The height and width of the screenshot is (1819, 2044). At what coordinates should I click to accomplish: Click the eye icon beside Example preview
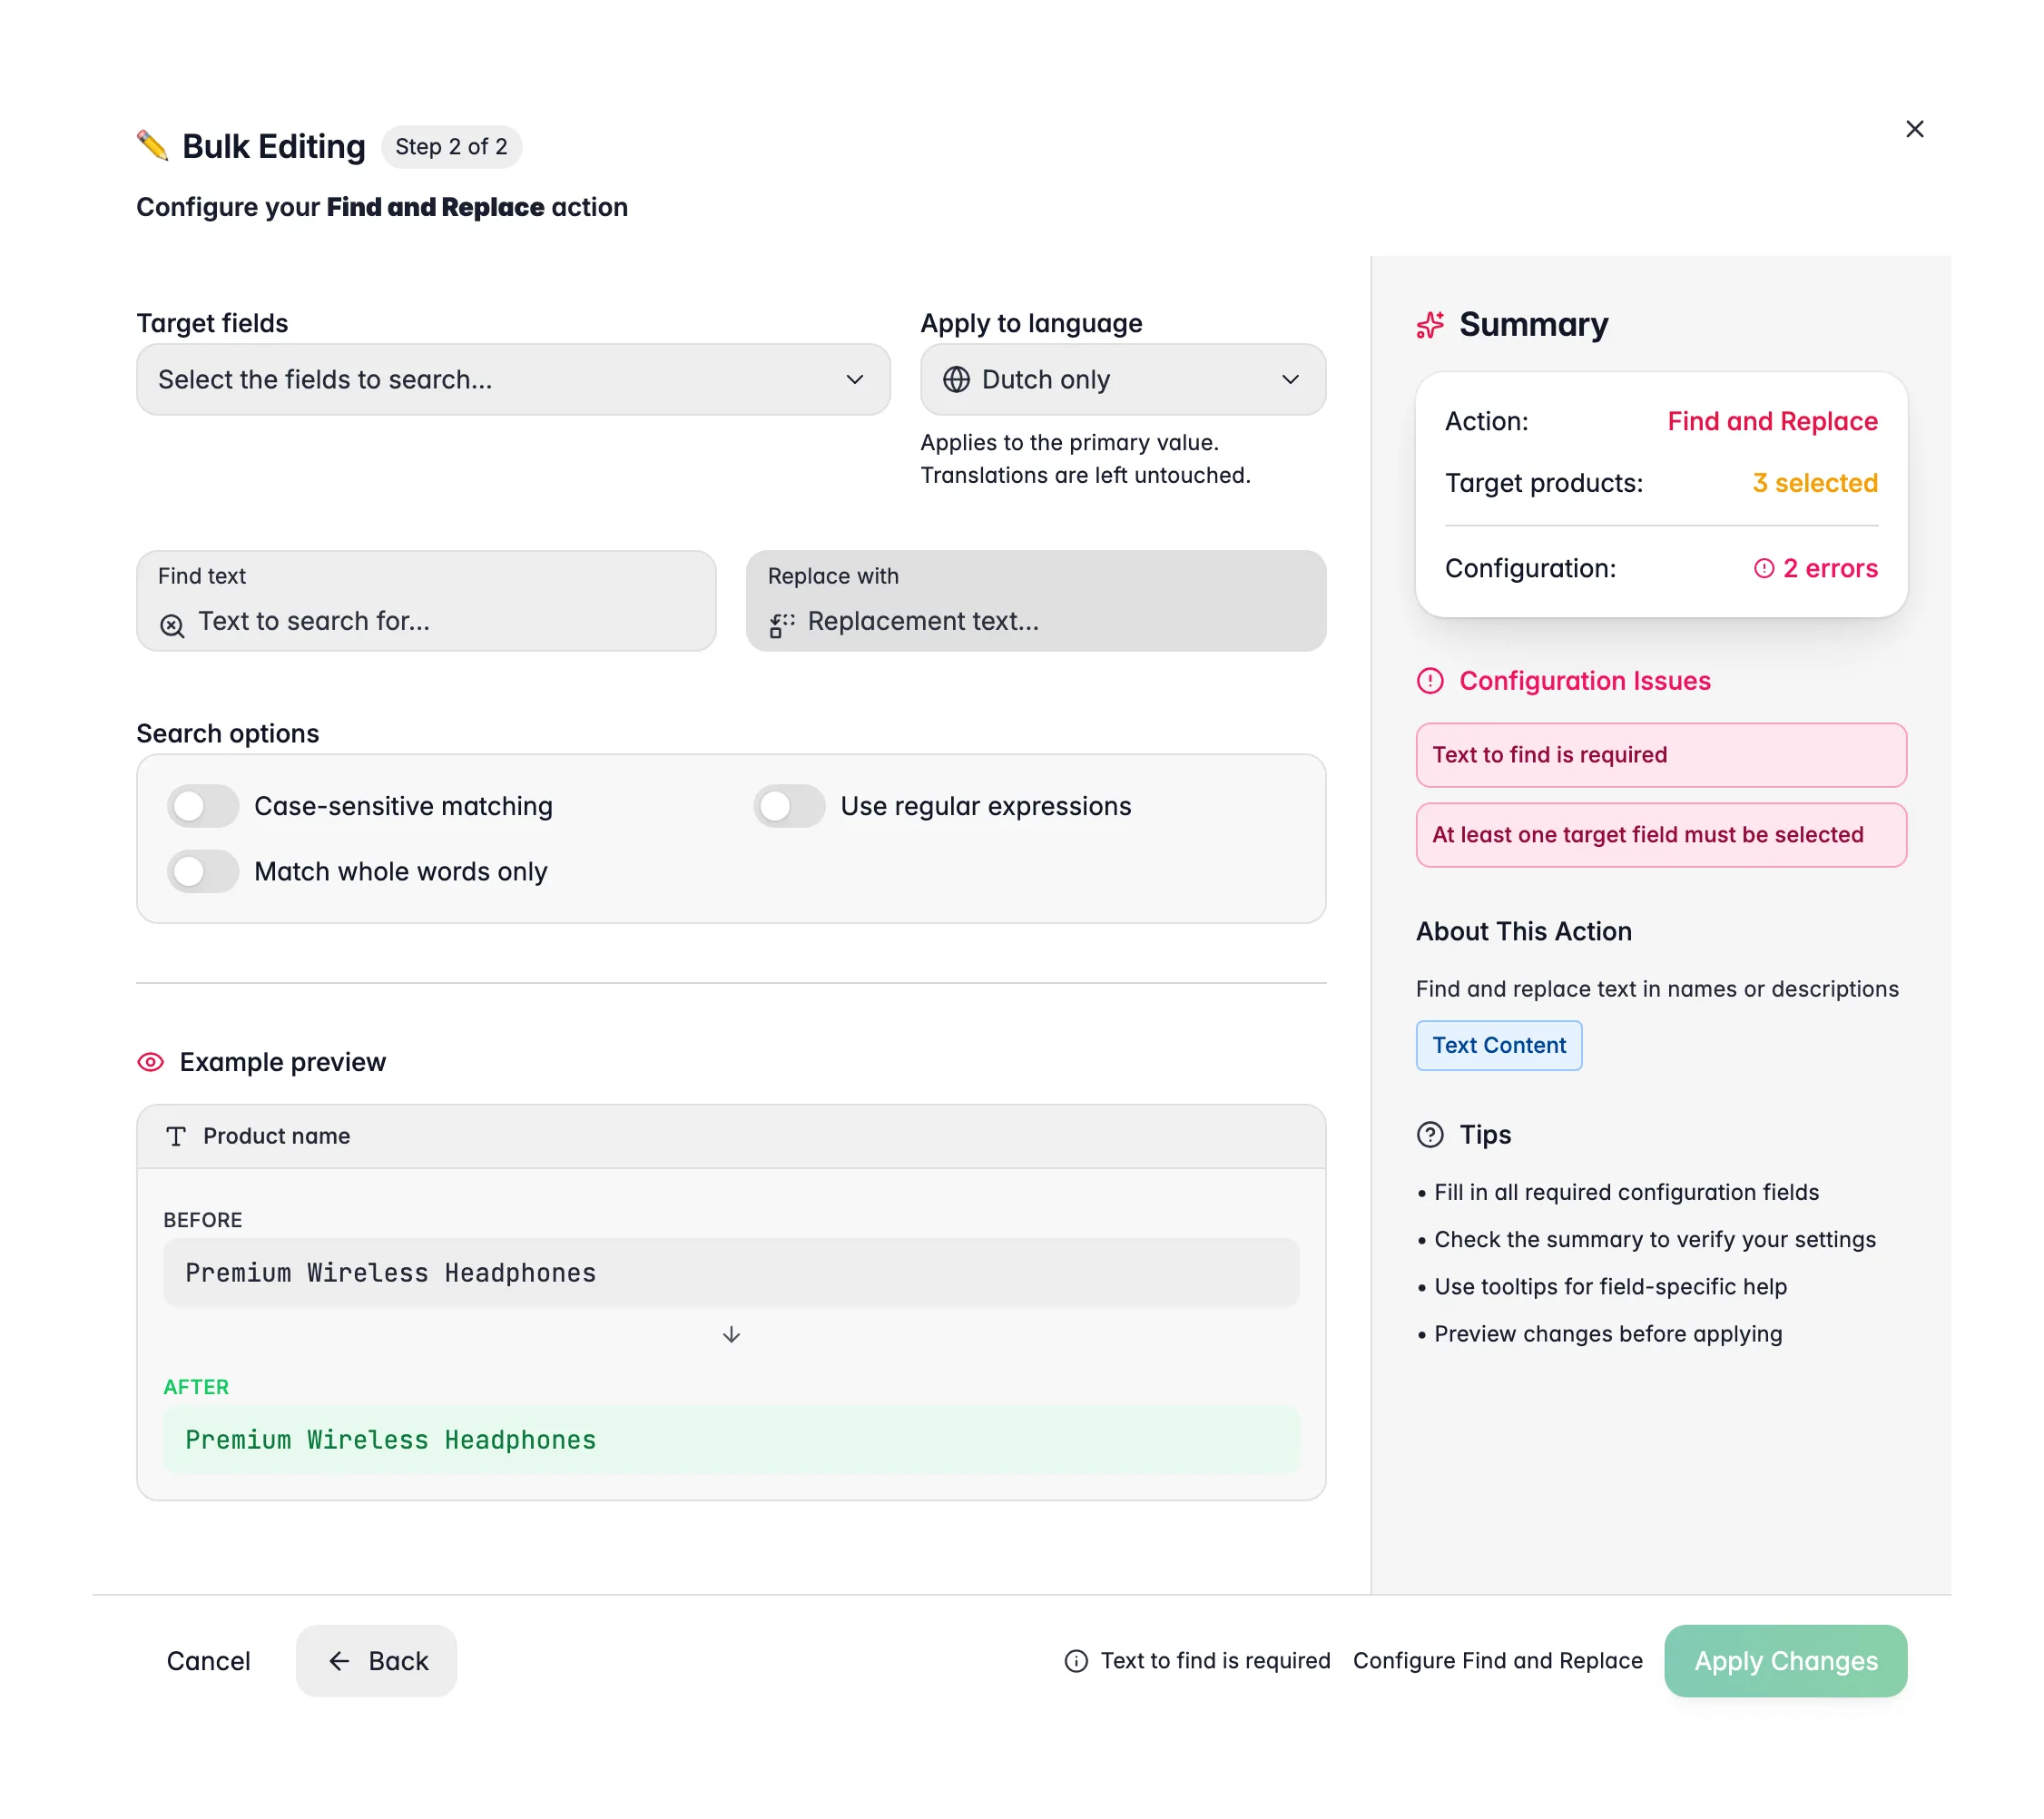pos(150,1062)
